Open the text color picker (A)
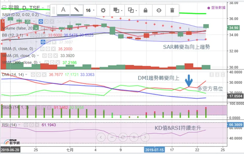 pyautogui.click(x=63, y=10)
